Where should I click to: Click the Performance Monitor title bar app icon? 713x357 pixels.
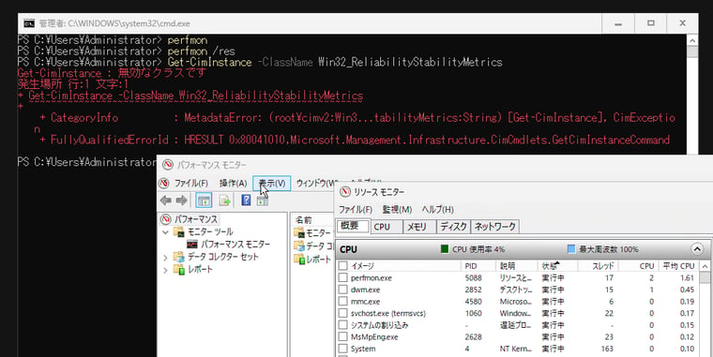pos(168,164)
